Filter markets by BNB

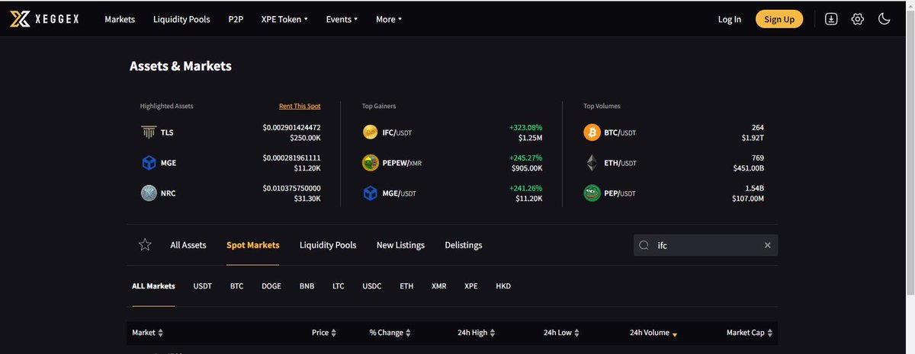[x=307, y=286]
